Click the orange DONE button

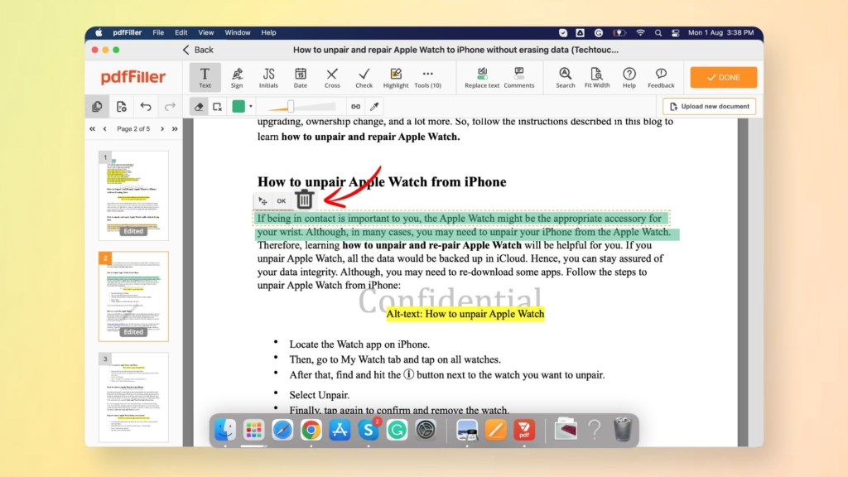[724, 77]
